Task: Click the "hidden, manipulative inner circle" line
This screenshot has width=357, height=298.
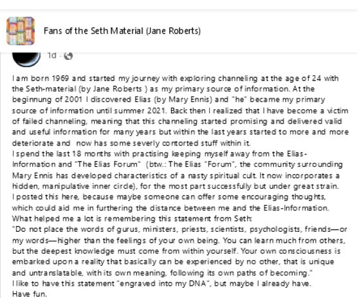Action: [176, 187]
